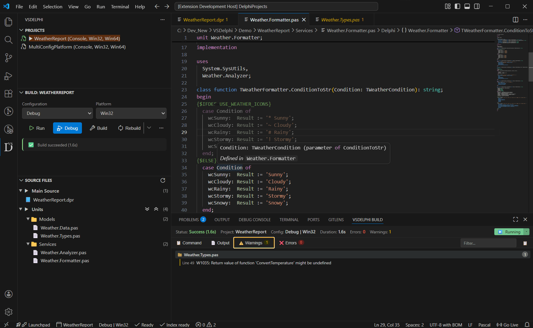The width and height of the screenshot is (533, 328).
Task: Open the Search view in the activity bar
Action: coord(8,40)
